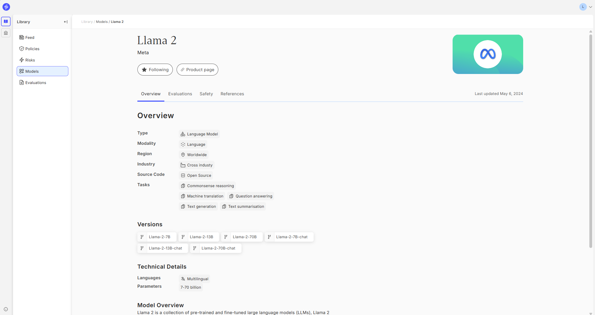
Task: Navigate to Library breadcrumb link
Action: pyautogui.click(x=87, y=22)
